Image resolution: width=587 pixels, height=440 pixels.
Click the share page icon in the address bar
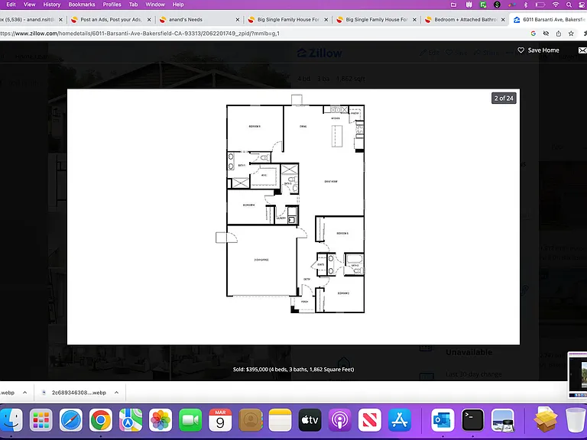coord(558,34)
